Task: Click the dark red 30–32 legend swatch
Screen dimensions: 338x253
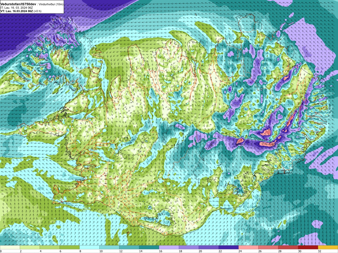Action: [x=308, y=247]
